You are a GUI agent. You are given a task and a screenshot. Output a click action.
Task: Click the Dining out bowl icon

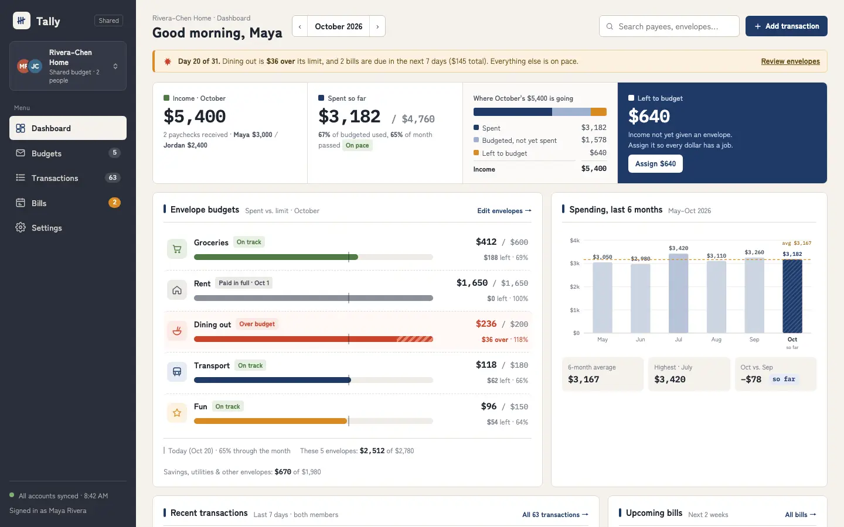pos(177,331)
